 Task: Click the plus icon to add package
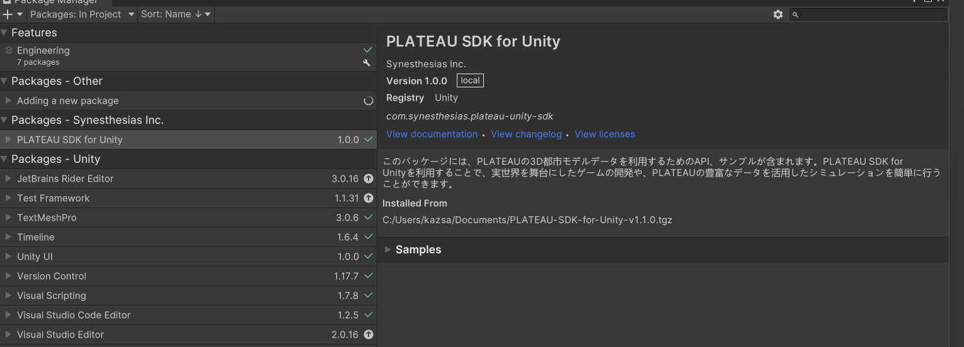pos(8,14)
